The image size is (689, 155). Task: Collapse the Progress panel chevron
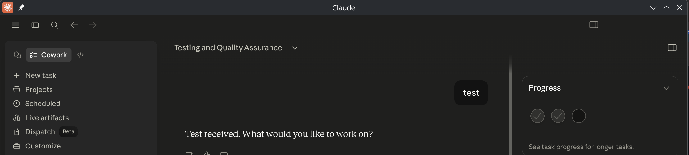(x=666, y=88)
